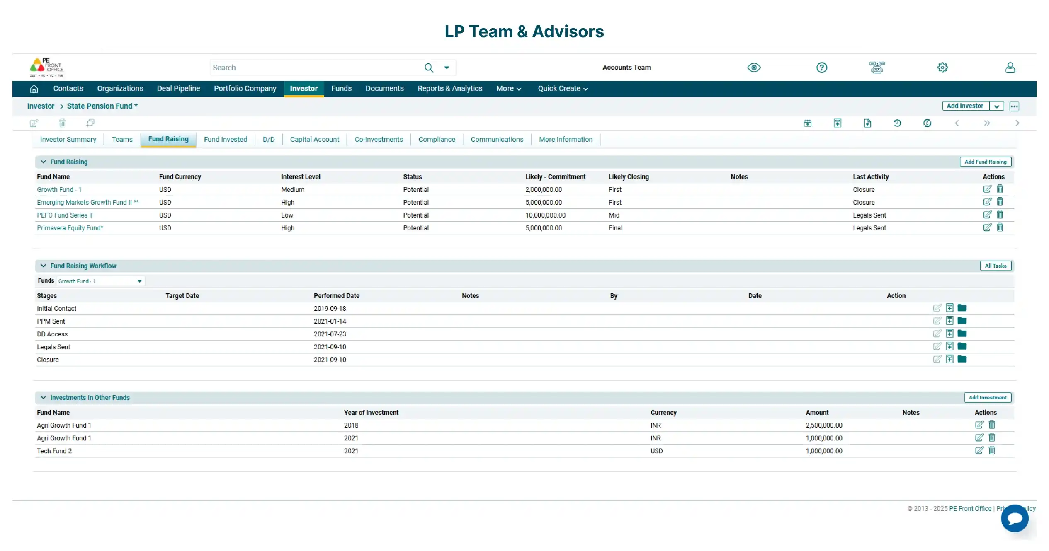The image size is (1049, 551).
Task: Toggle the watch eye icon in the header
Action: click(x=754, y=67)
